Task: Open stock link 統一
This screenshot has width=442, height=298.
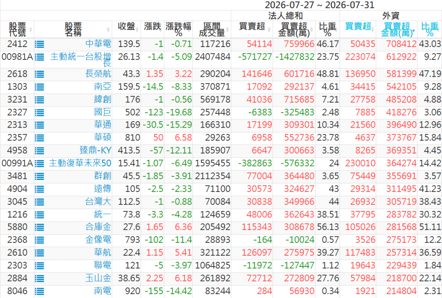Action: coord(102,214)
